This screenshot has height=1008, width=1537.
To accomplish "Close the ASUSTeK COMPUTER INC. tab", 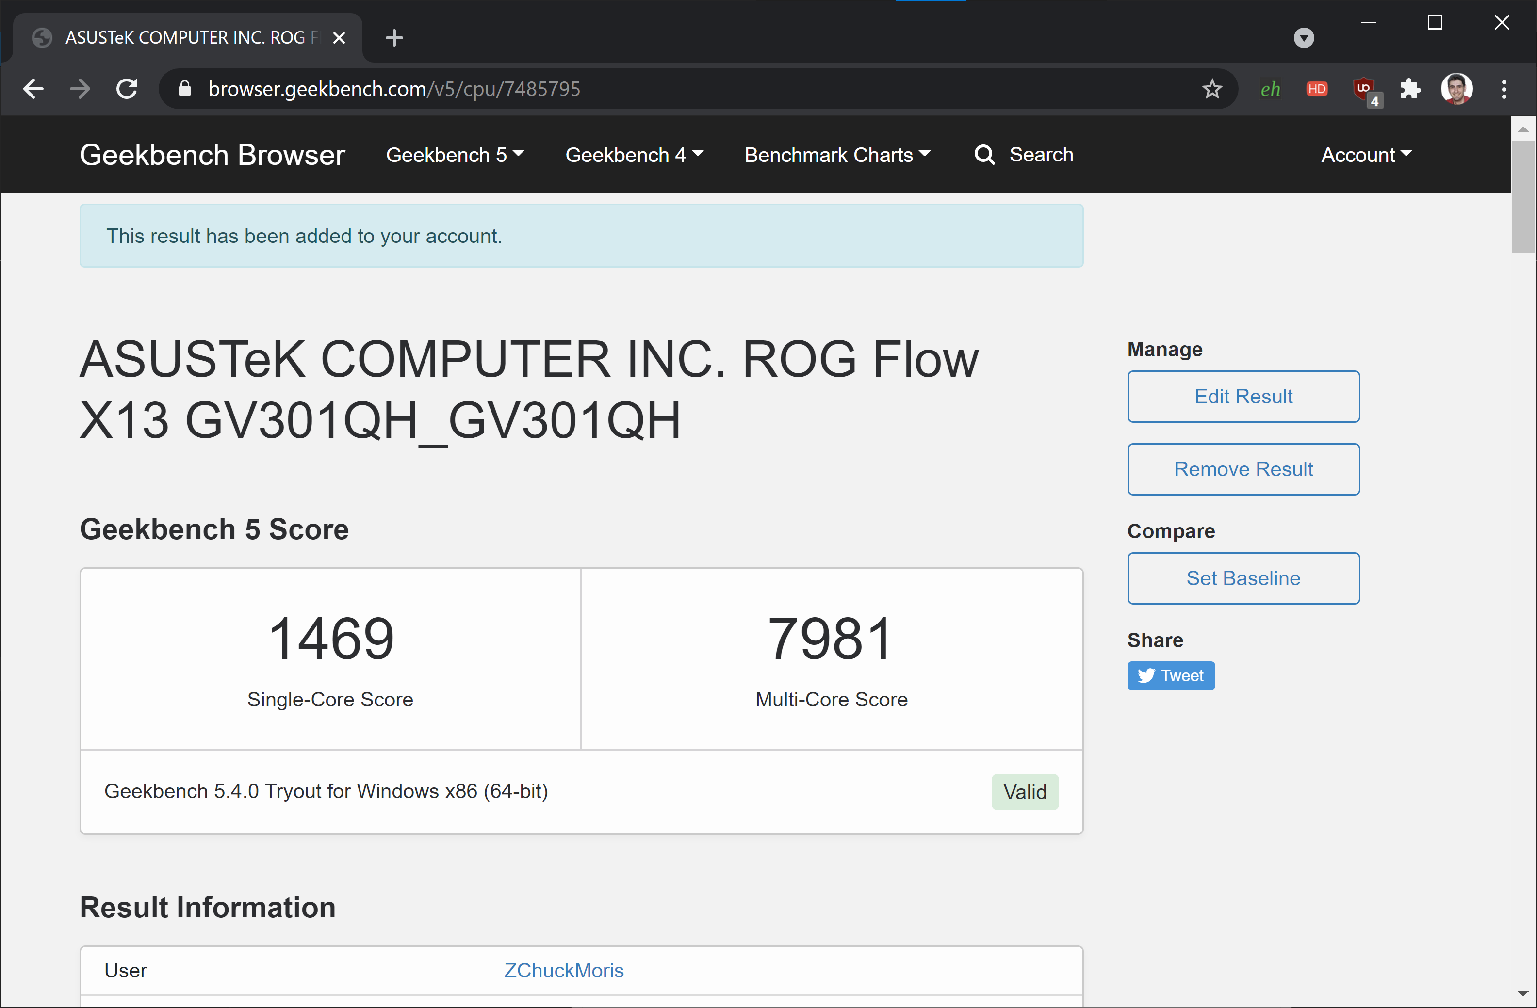I will coord(338,38).
